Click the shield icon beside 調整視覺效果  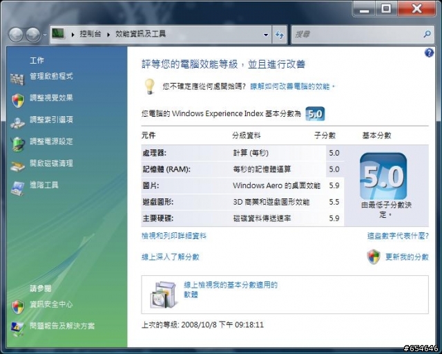pyautogui.click(x=18, y=101)
